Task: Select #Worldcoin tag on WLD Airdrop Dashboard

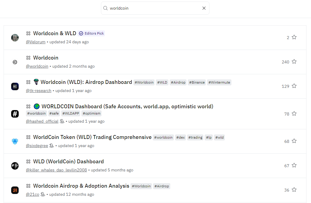Action: click(144, 82)
